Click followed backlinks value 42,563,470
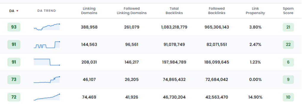The height and width of the screenshot is (108, 304). [216, 97]
